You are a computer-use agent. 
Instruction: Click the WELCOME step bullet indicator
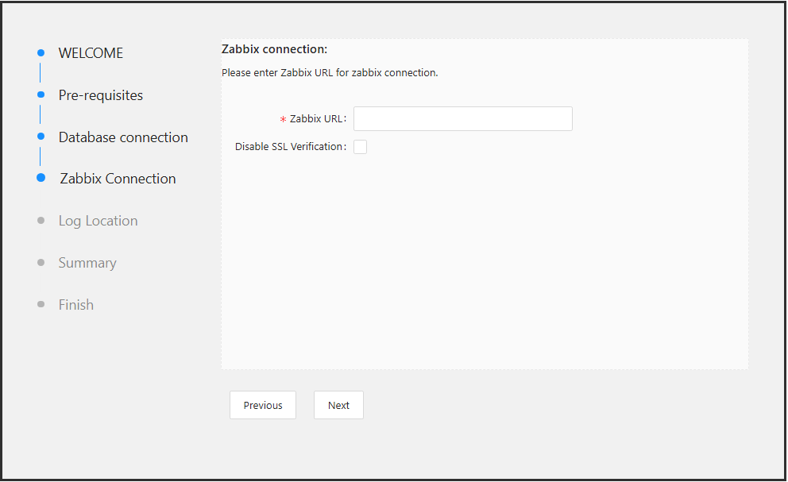[40, 52]
